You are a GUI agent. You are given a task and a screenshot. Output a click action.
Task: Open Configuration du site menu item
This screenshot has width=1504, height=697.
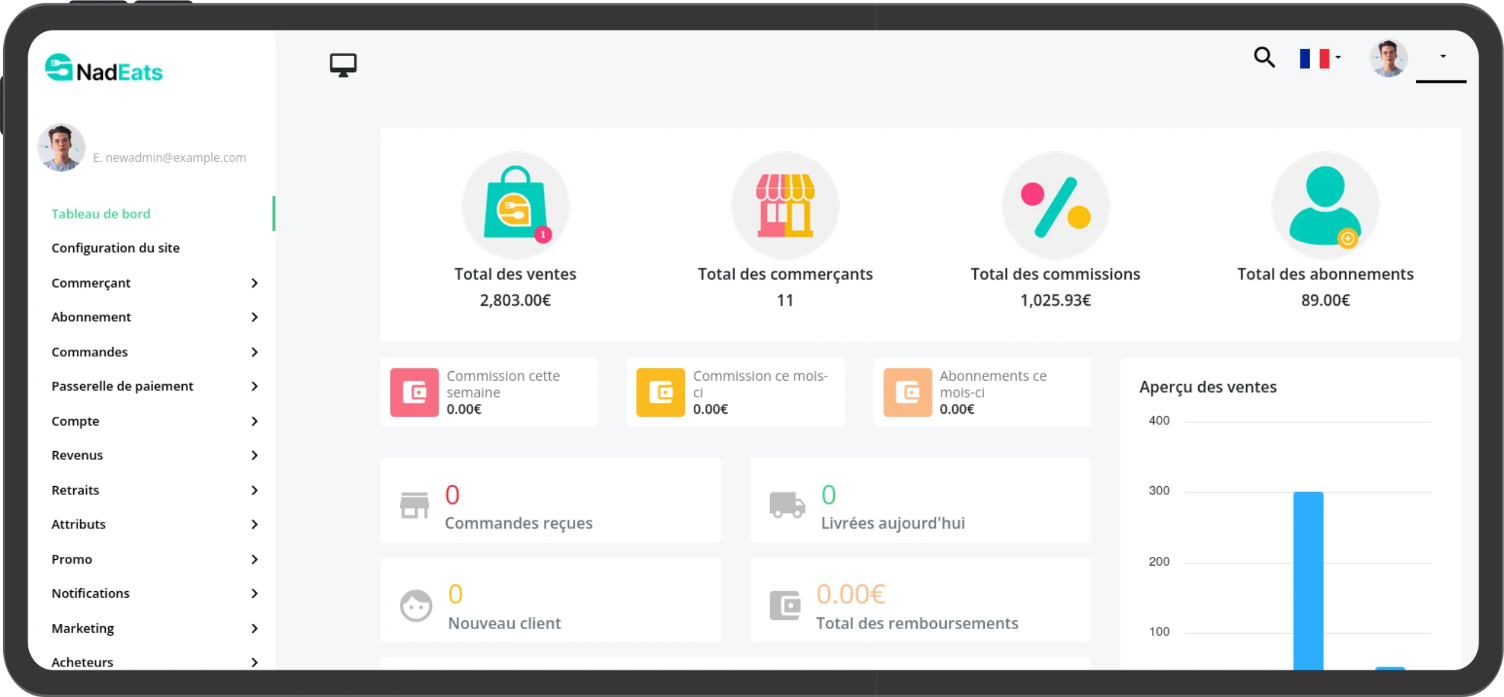(x=116, y=248)
